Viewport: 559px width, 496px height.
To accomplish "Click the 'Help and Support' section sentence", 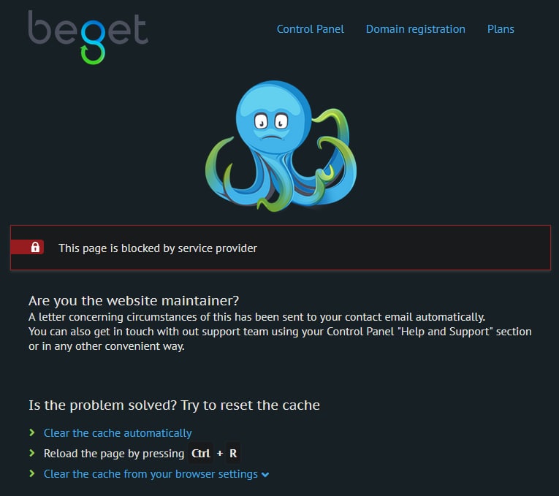I will (x=280, y=339).
